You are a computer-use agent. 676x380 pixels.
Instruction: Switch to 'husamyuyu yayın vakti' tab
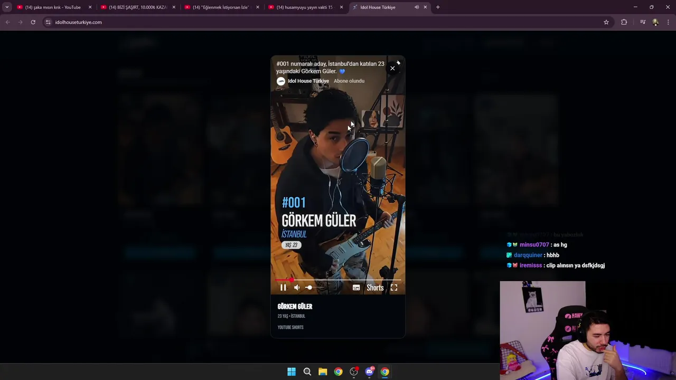click(x=305, y=7)
